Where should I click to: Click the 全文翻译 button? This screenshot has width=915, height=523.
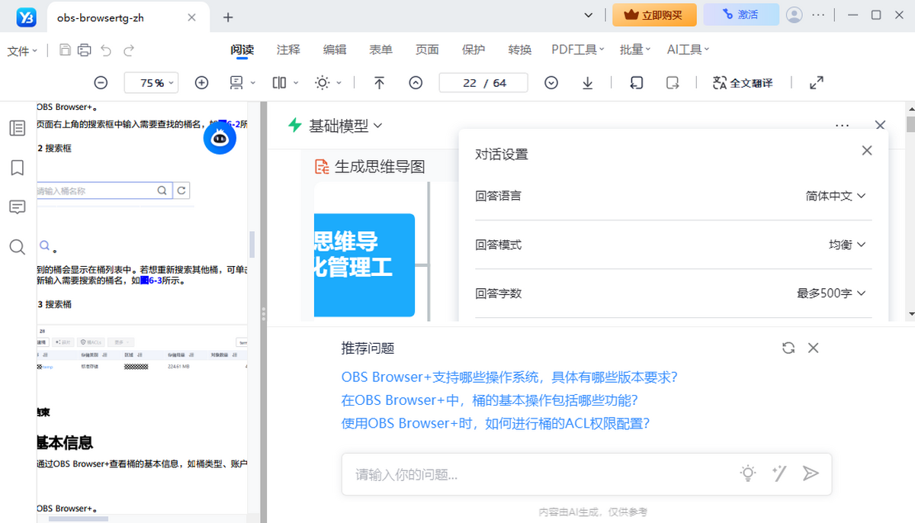coord(743,83)
